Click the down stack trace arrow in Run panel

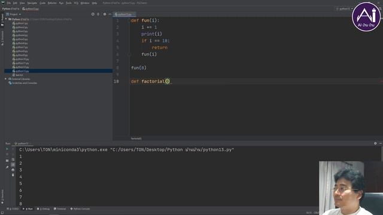click(13, 154)
